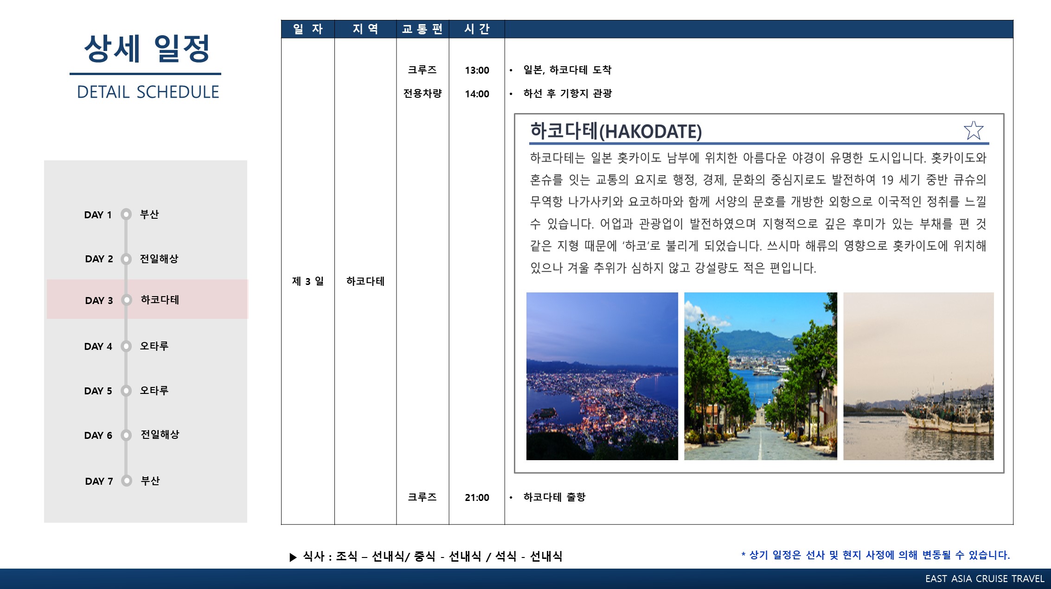Image resolution: width=1051 pixels, height=589 pixels.
Task: Click the 제 3 일 date cell
Action: [308, 281]
